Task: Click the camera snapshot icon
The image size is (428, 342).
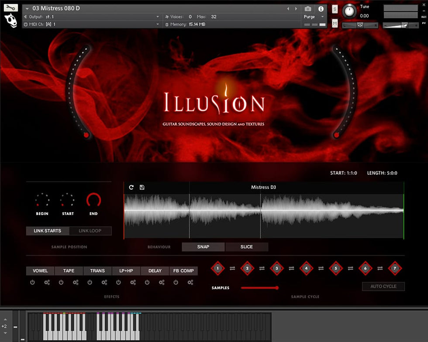Action: tap(308, 9)
